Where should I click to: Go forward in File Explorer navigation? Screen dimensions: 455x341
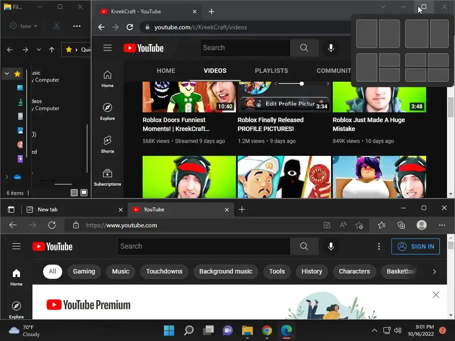(x=25, y=50)
